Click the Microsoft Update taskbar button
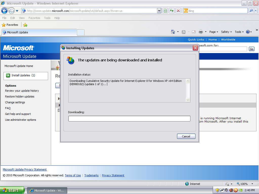Screen dimensions: 259x194 coord(47,190)
